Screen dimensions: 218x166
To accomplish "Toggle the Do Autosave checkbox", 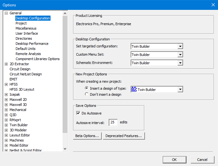I will 78,113.
